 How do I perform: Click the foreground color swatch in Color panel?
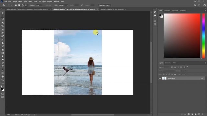160,15
